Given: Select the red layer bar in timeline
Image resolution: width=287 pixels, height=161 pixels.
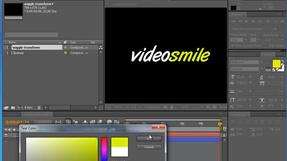Looking at the screenshot, I should (x=193, y=135).
